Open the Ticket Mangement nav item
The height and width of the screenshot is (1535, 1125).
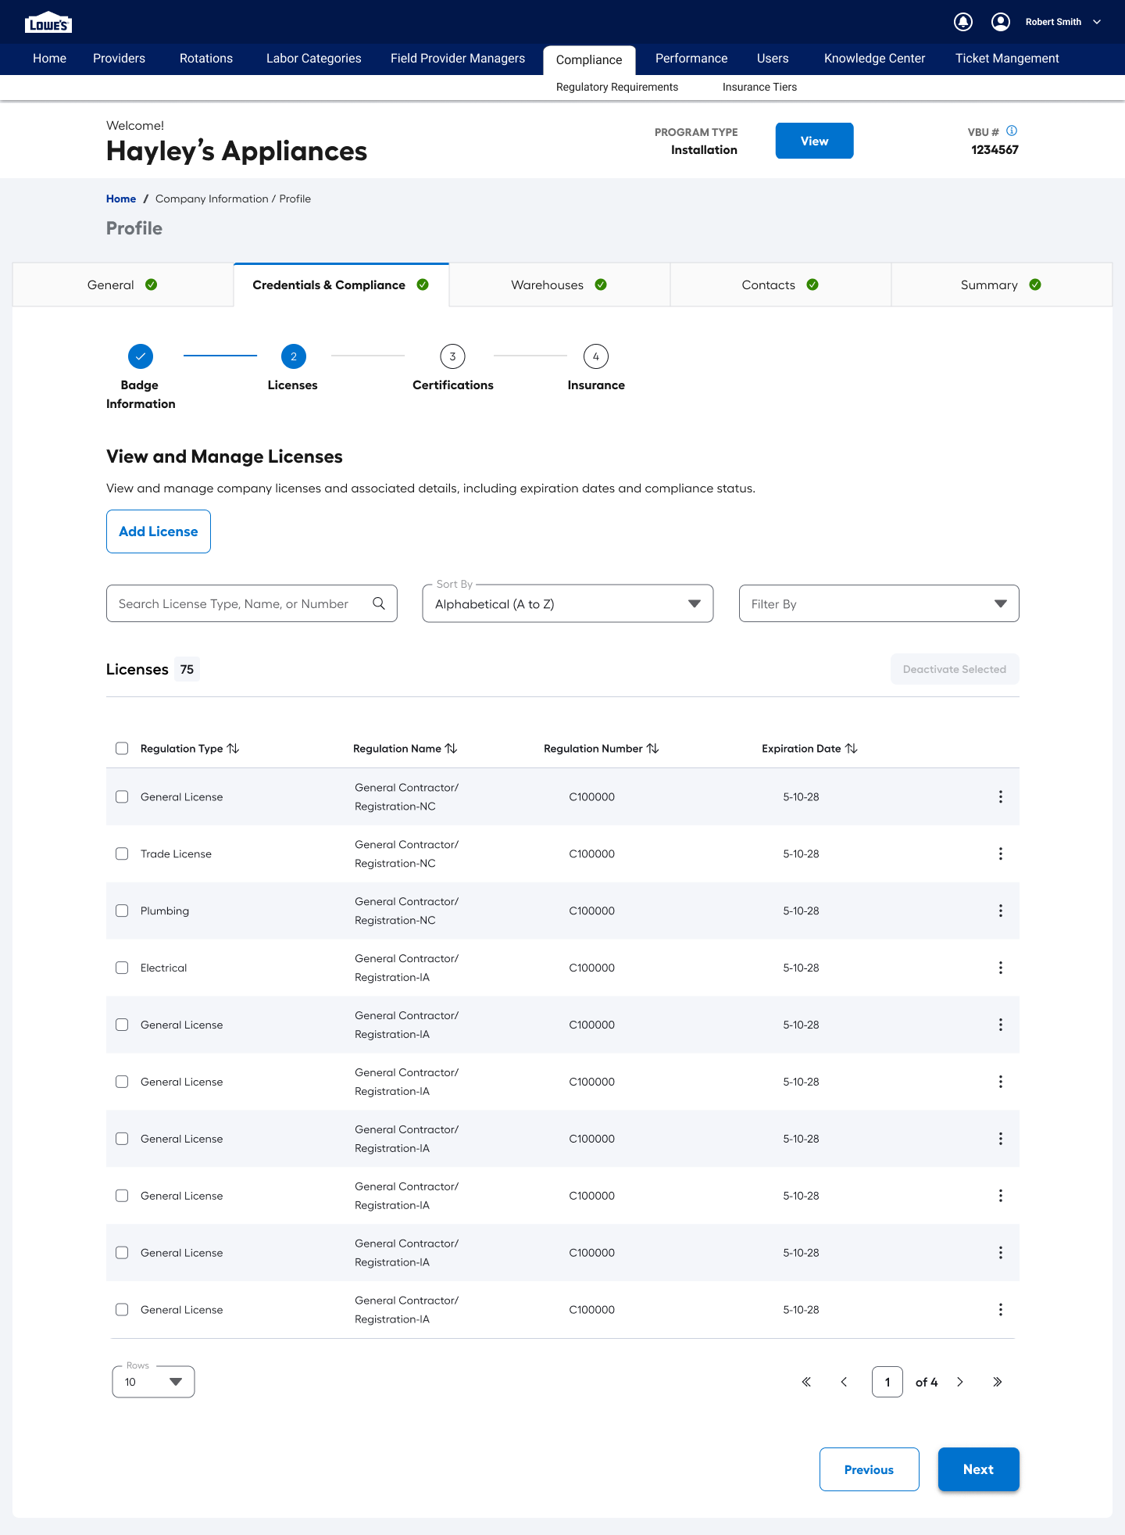coord(1007,59)
